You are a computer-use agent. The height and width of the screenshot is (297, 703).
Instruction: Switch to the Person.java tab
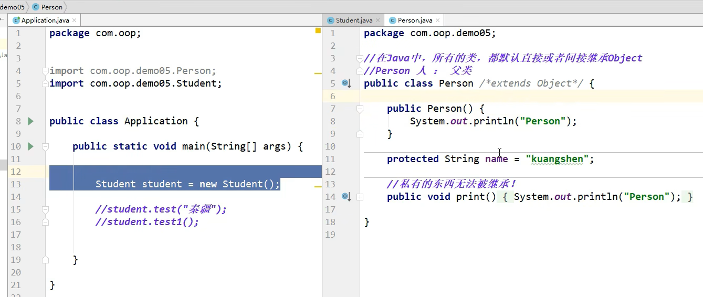pos(414,20)
